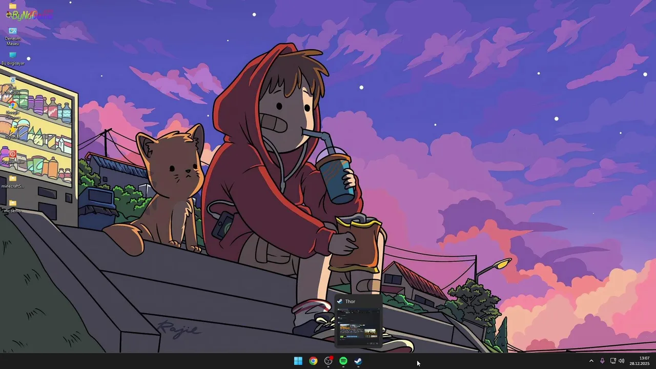Viewport: 656px width, 369px height.
Task: Select the Google Chrome desktop shortcut
Action: [x=13, y=110]
